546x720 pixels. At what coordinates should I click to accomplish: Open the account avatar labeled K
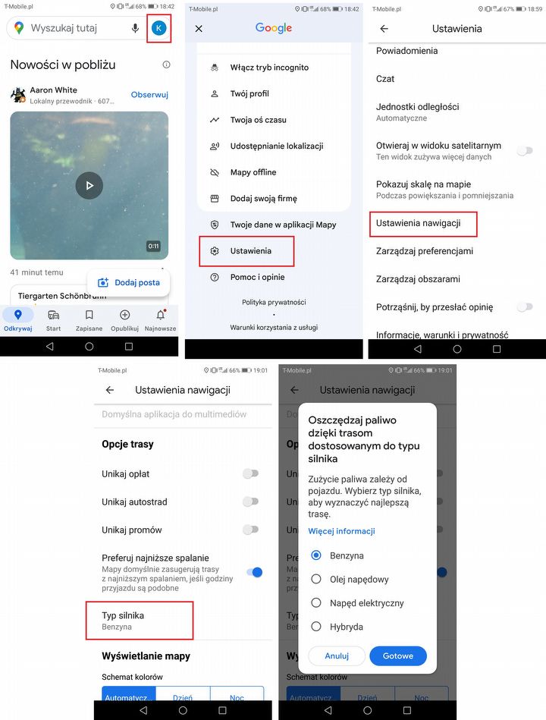coord(158,28)
